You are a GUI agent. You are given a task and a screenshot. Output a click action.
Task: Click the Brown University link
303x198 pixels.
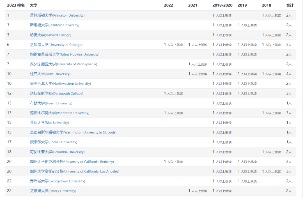(x=51, y=103)
